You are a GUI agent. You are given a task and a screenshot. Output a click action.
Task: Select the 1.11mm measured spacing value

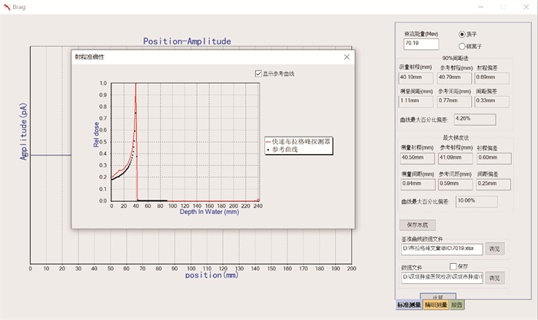click(416, 101)
